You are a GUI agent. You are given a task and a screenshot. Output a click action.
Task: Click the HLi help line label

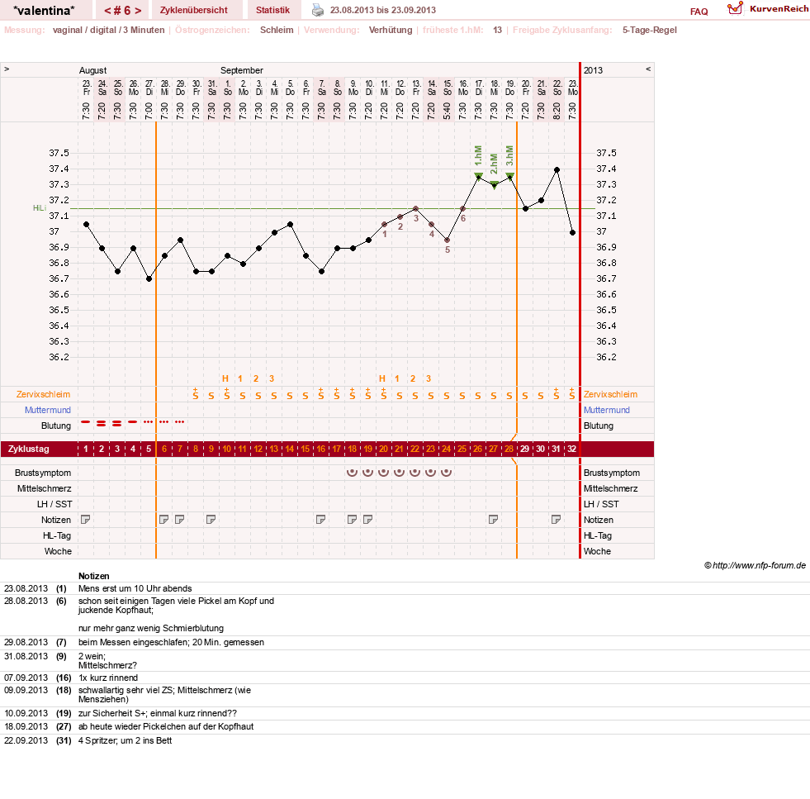click(40, 207)
